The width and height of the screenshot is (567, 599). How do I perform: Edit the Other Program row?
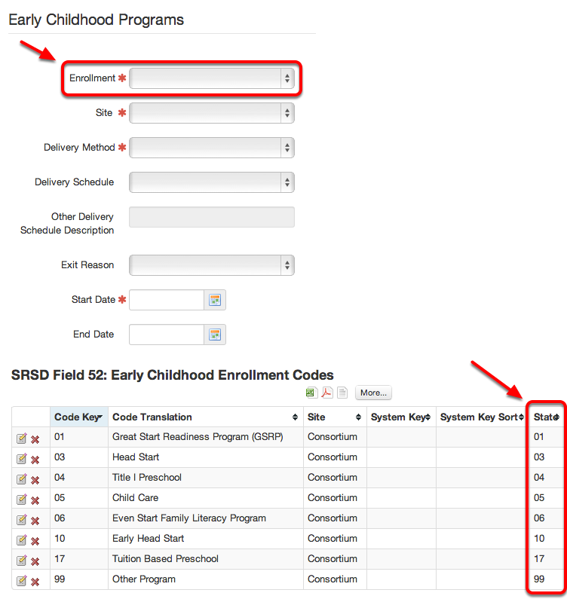click(x=22, y=581)
